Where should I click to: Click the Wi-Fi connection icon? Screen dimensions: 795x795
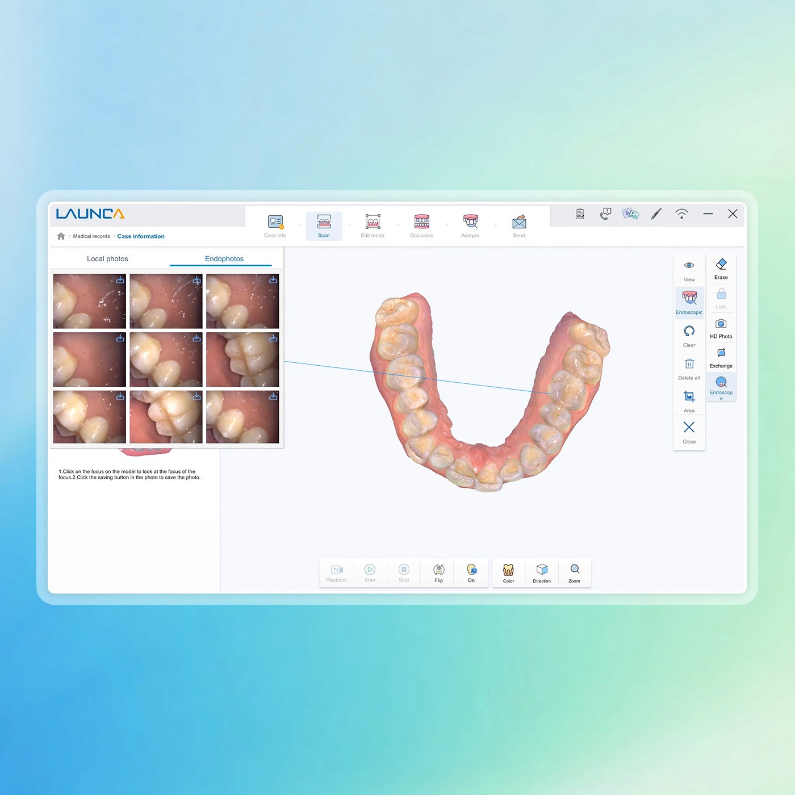(x=681, y=214)
